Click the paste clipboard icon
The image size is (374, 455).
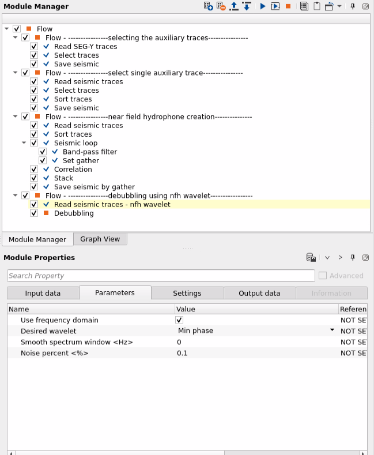pos(317,6)
